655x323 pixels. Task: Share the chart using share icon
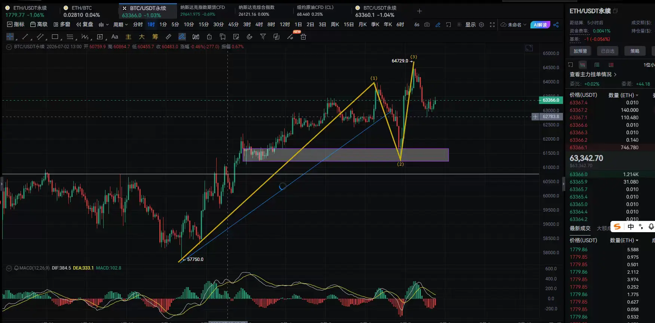pos(556,25)
